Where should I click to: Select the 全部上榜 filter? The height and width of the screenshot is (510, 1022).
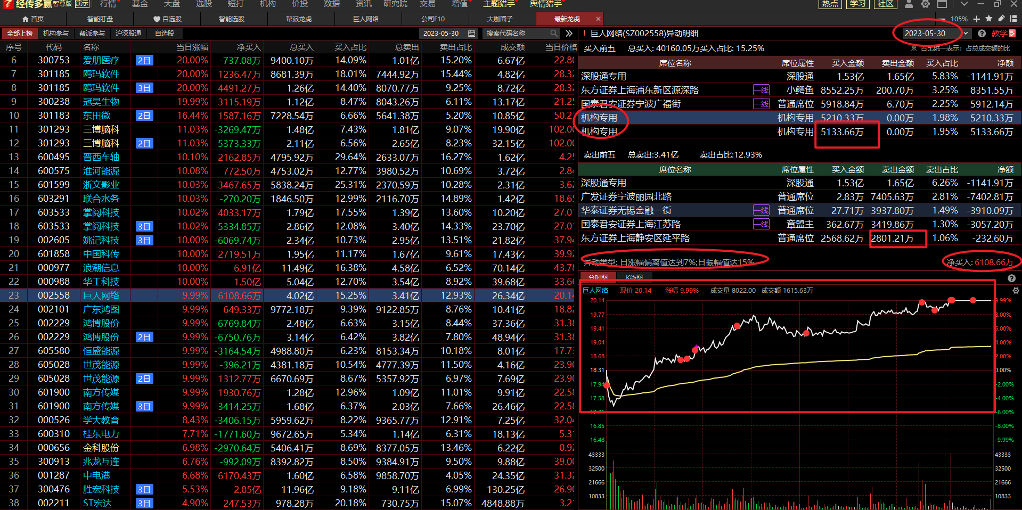coord(20,33)
